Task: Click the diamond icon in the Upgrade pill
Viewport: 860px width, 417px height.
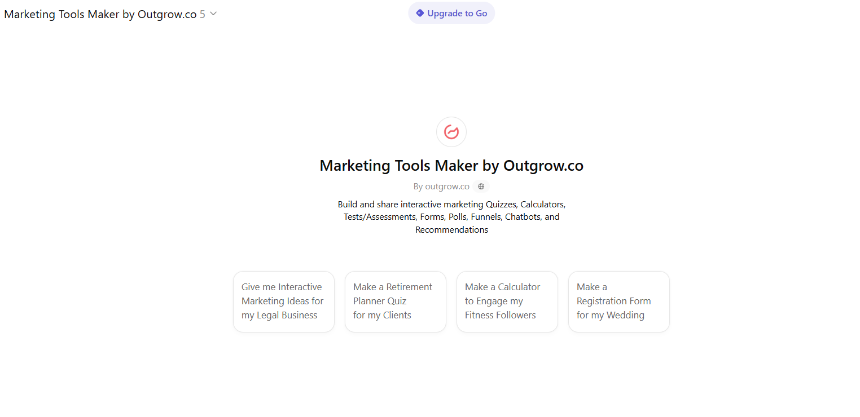Action: [420, 13]
